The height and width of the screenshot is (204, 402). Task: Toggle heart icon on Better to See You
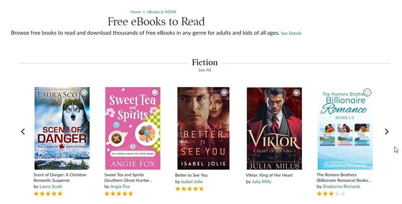pyautogui.click(x=224, y=92)
